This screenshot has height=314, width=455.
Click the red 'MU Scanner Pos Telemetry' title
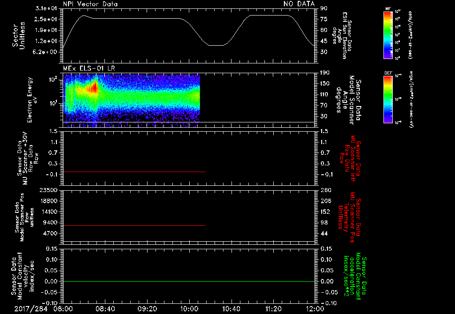349,217
